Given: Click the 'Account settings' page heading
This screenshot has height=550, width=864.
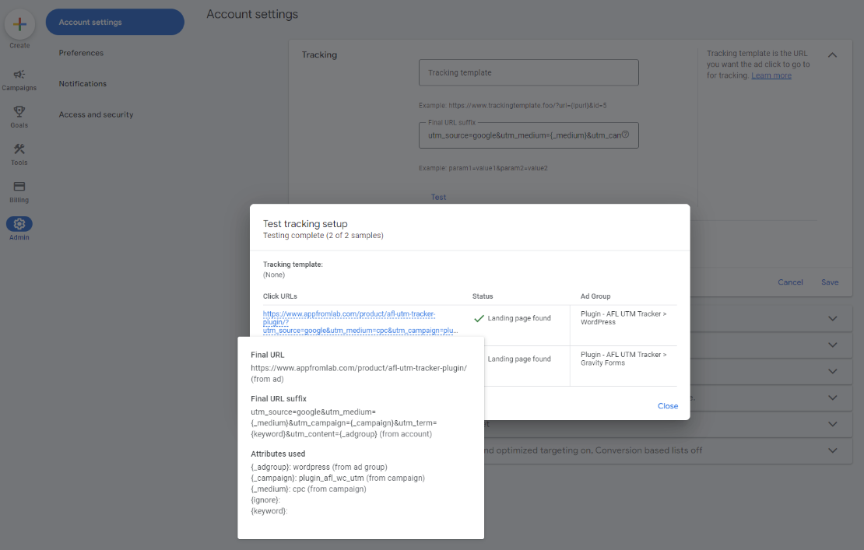Looking at the screenshot, I should pos(252,14).
